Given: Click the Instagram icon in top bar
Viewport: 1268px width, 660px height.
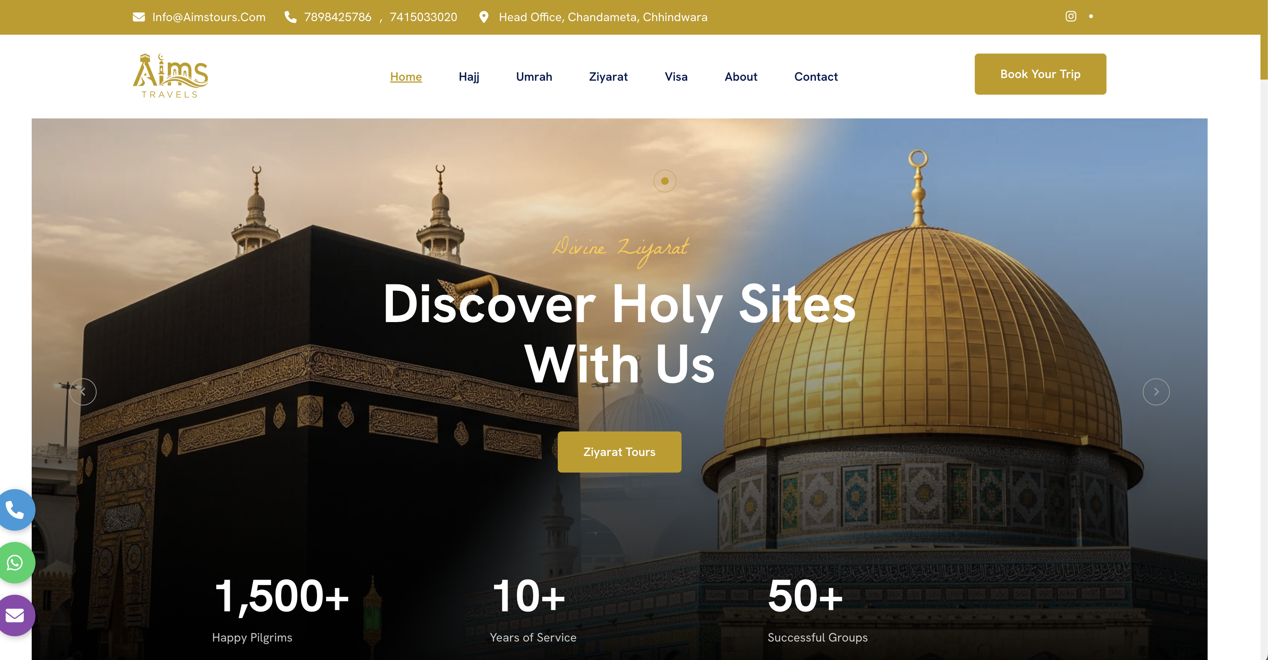Looking at the screenshot, I should coord(1071,16).
